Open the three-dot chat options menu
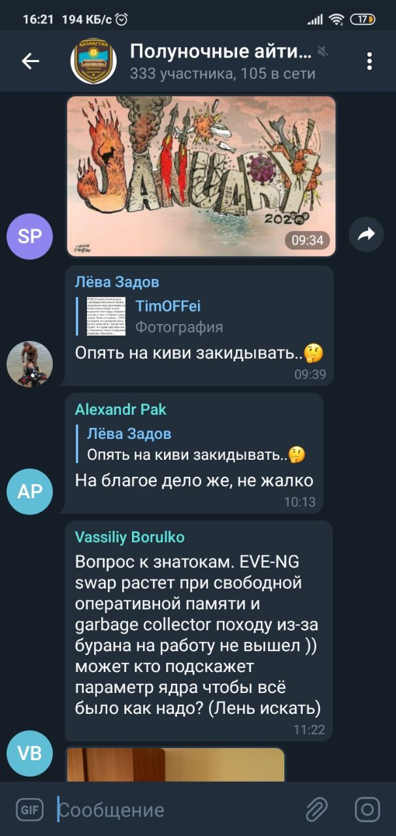Screen dimensions: 396x836 369,61
